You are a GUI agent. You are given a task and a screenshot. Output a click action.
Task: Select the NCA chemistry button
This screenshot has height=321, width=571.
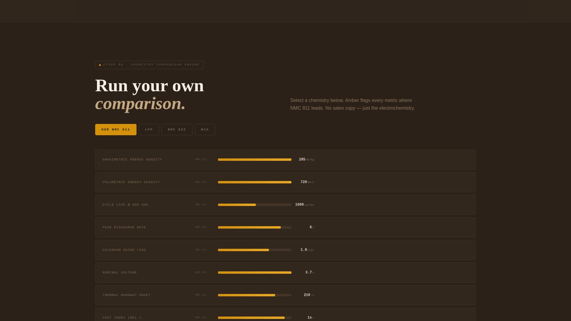pyautogui.click(x=205, y=129)
